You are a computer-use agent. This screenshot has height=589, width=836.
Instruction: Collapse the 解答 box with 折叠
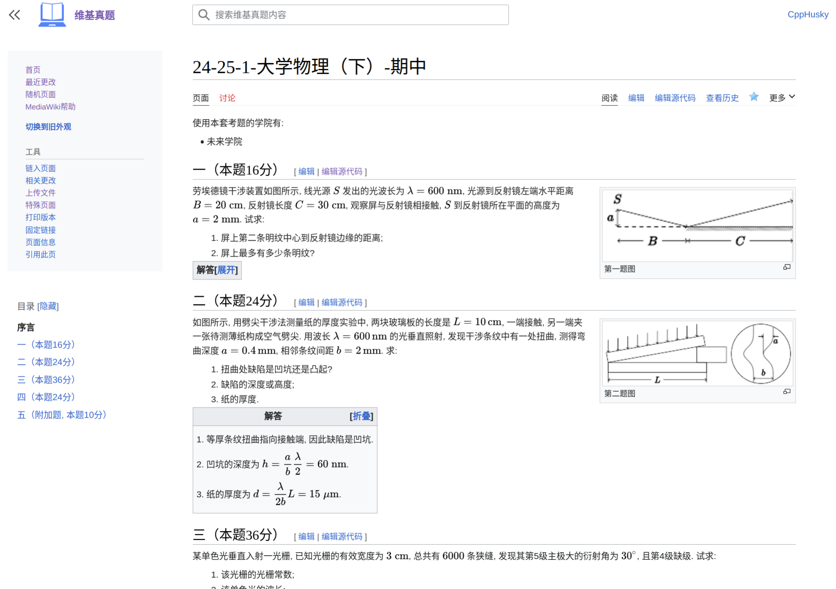click(361, 416)
